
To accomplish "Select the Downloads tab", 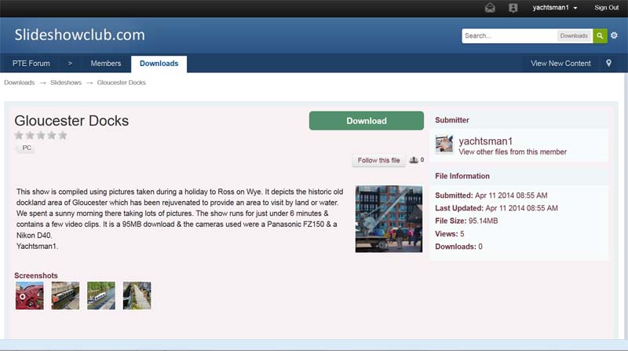I will (159, 64).
